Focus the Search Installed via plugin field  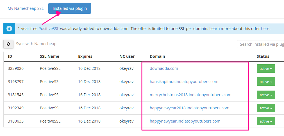[260, 44]
